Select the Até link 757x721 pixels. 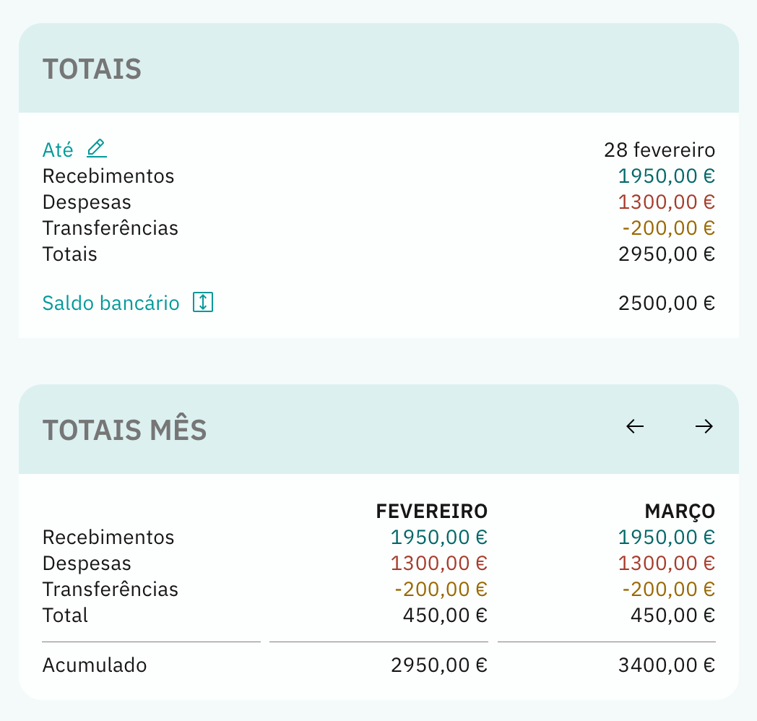point(58,149)
